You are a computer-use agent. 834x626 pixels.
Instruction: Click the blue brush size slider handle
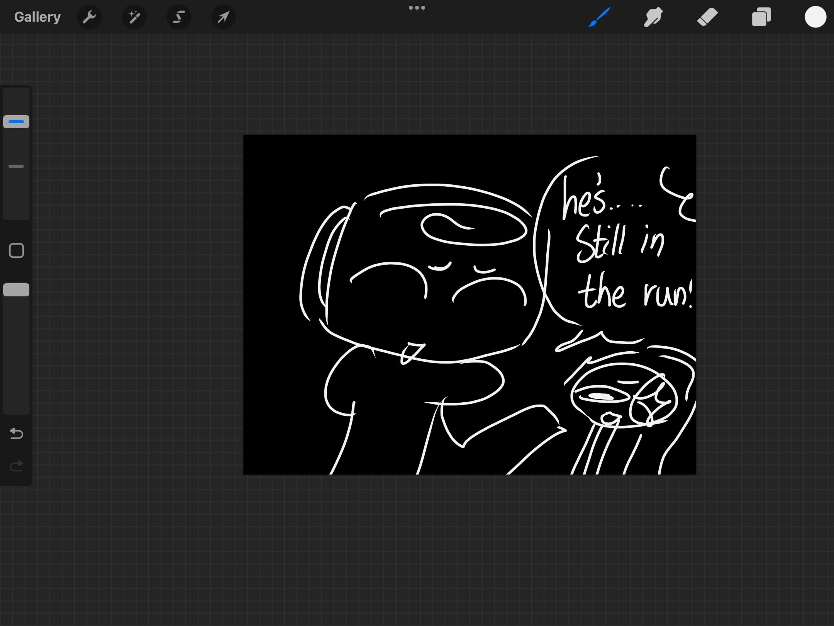tap(16, 122)
